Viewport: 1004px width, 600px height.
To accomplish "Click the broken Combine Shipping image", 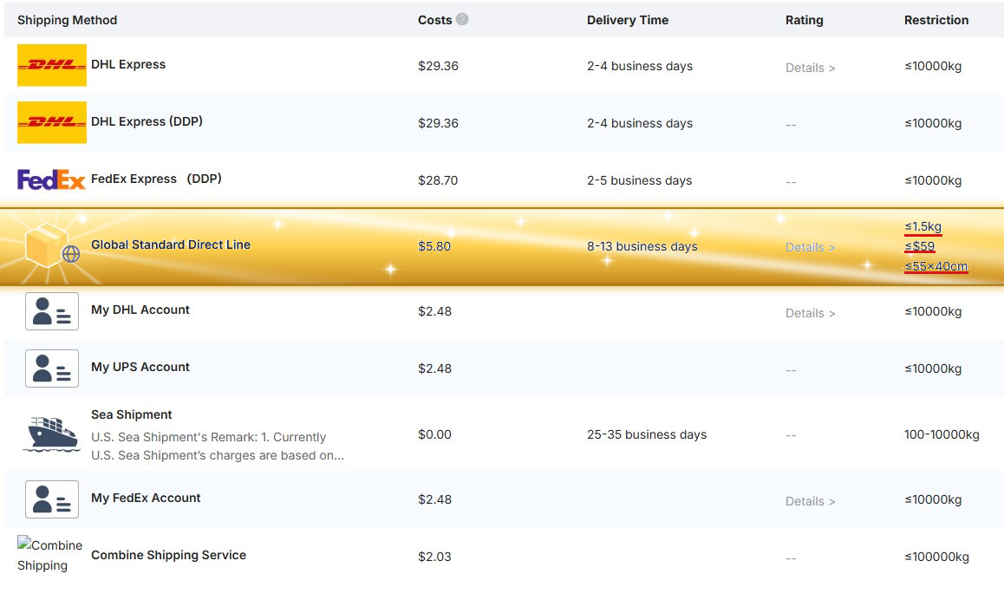I will [x=50, y=555].
